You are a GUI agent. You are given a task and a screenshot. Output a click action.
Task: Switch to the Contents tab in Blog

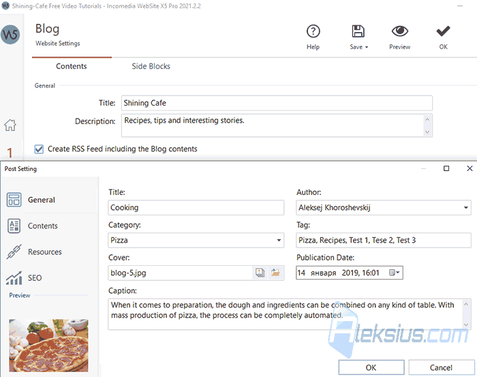pos(71,66)
